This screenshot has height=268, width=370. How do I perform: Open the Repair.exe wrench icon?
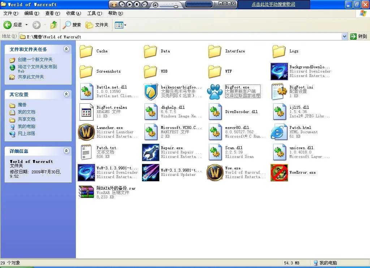coord(150,152)
